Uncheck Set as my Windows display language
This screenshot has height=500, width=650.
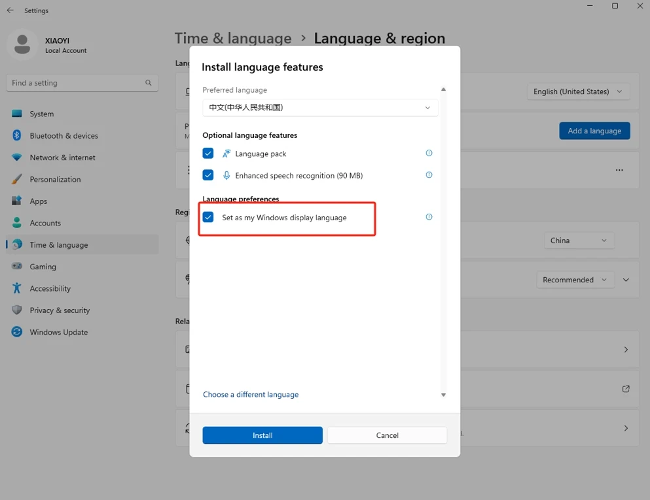point(208,217)
